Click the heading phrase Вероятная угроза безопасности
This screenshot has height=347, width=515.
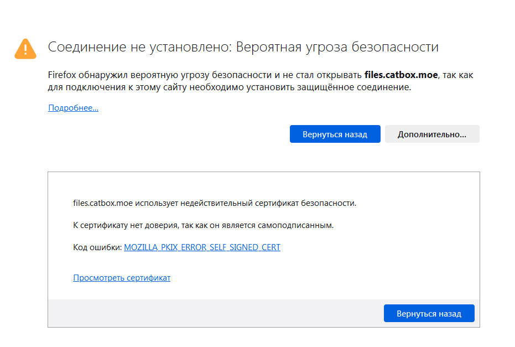click(x=337, y=47)
